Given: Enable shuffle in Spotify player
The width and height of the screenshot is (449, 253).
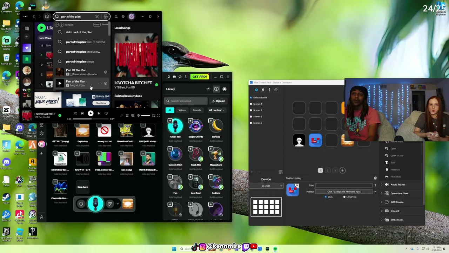Looking at the screenshot, I should coord(75,113).
